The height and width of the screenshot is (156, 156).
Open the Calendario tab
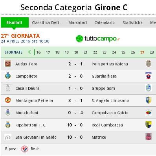point(105,22)
